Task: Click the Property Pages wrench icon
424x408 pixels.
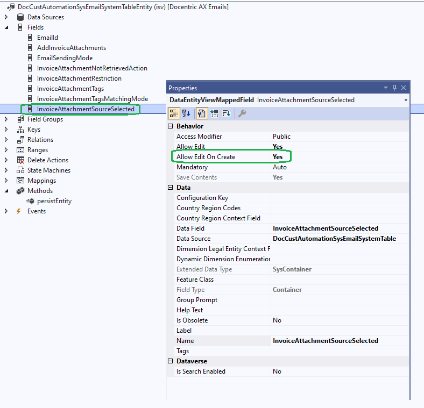Action: coord(242,113)
